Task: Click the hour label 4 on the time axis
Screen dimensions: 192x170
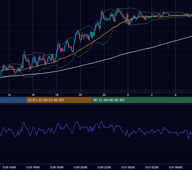Action: click(x=175, y=95)
